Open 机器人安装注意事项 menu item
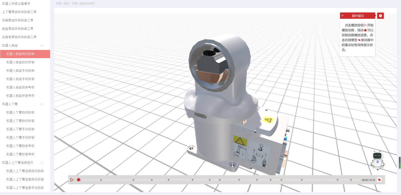The image size is (401, 195). 16,3
